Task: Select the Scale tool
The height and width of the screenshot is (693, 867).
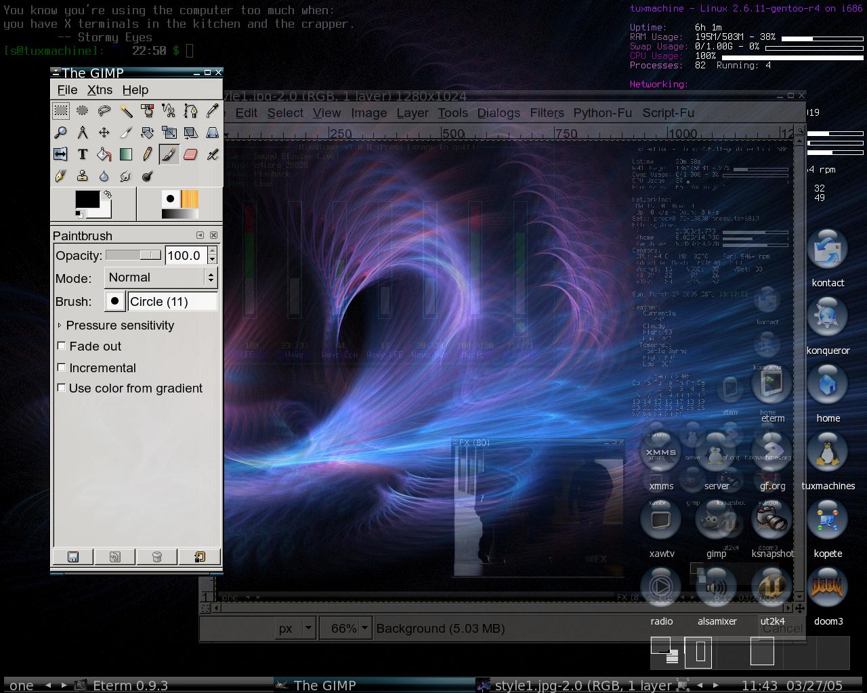Action: (x=169, y=133)
